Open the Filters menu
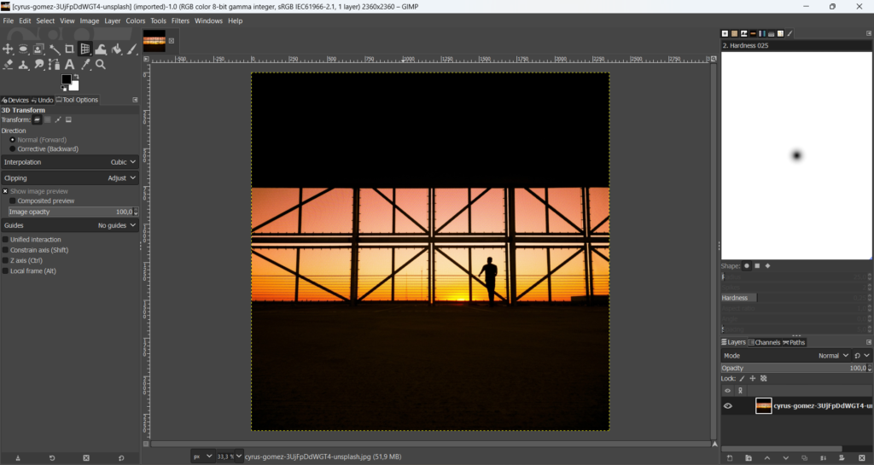This screenshot has width=874, height=465. (180, 20)
